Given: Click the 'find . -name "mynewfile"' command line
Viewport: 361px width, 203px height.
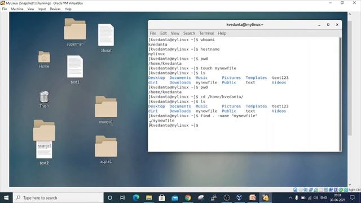Looking at the screenshot, I should pyautogui.click(x=203, y=116).
